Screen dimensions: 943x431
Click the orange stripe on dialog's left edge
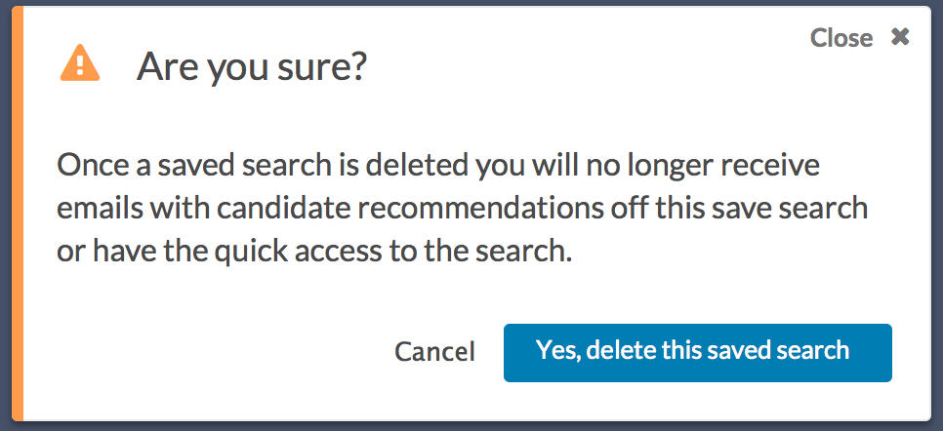18,214
